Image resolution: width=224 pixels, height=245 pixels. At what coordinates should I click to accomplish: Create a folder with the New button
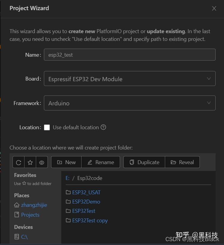[66, 162]
